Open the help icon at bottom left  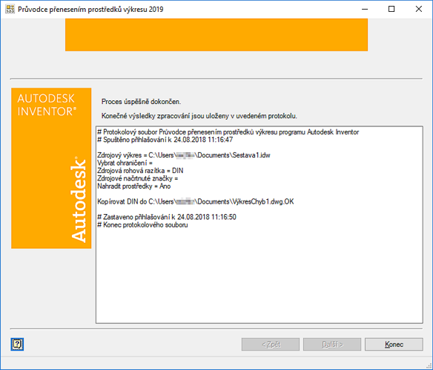coord(17,344)
